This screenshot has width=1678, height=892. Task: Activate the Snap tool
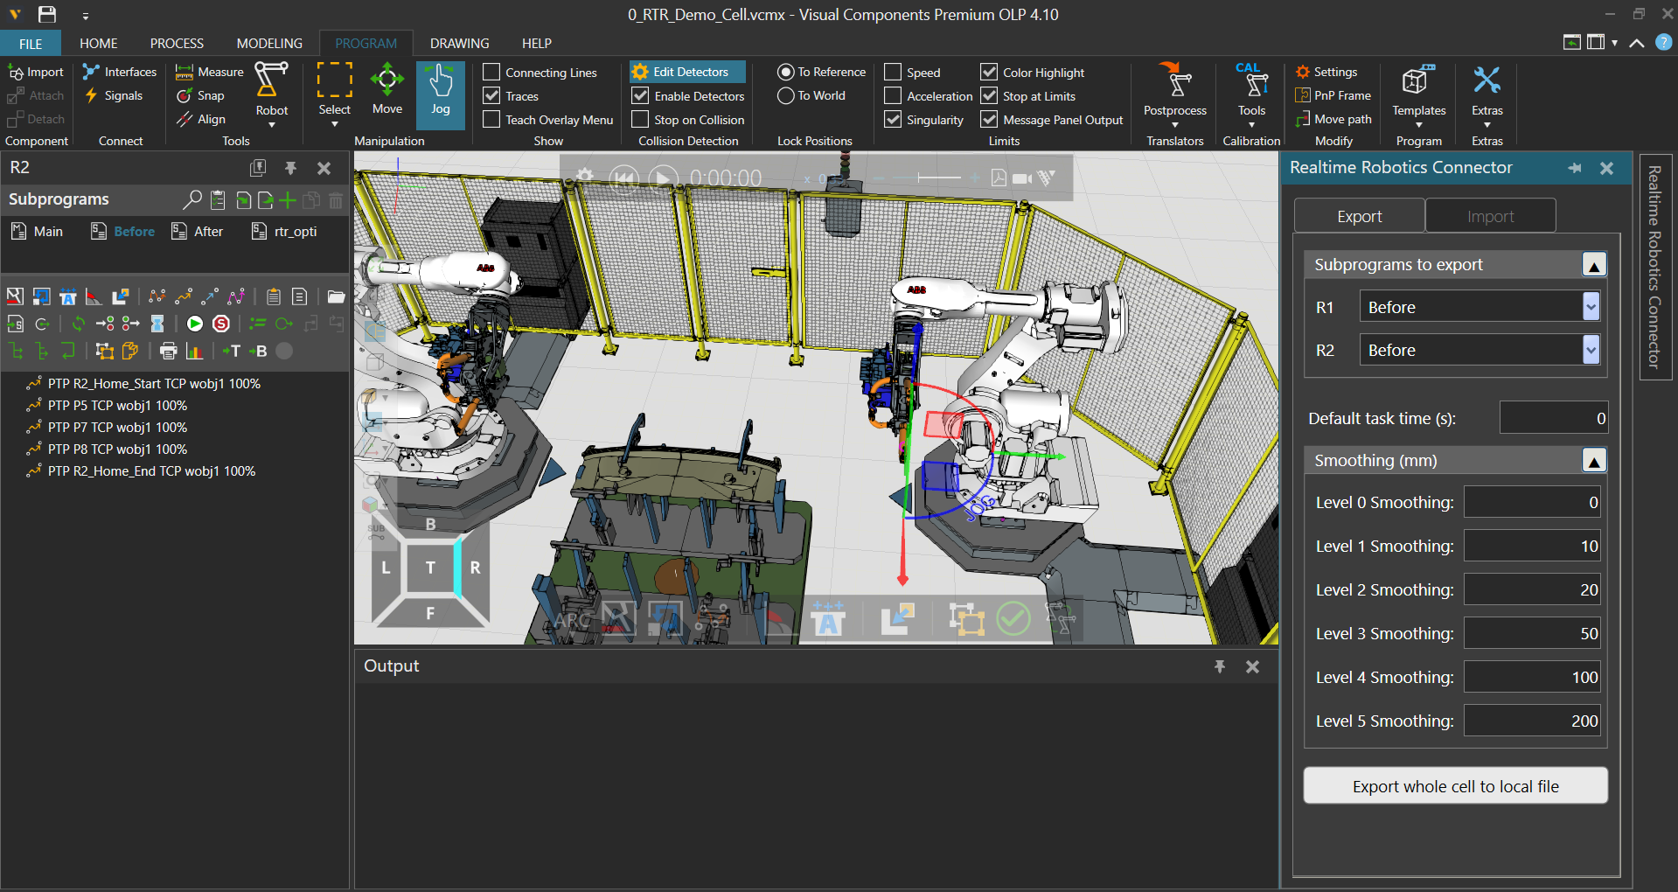tap(201, 95)
